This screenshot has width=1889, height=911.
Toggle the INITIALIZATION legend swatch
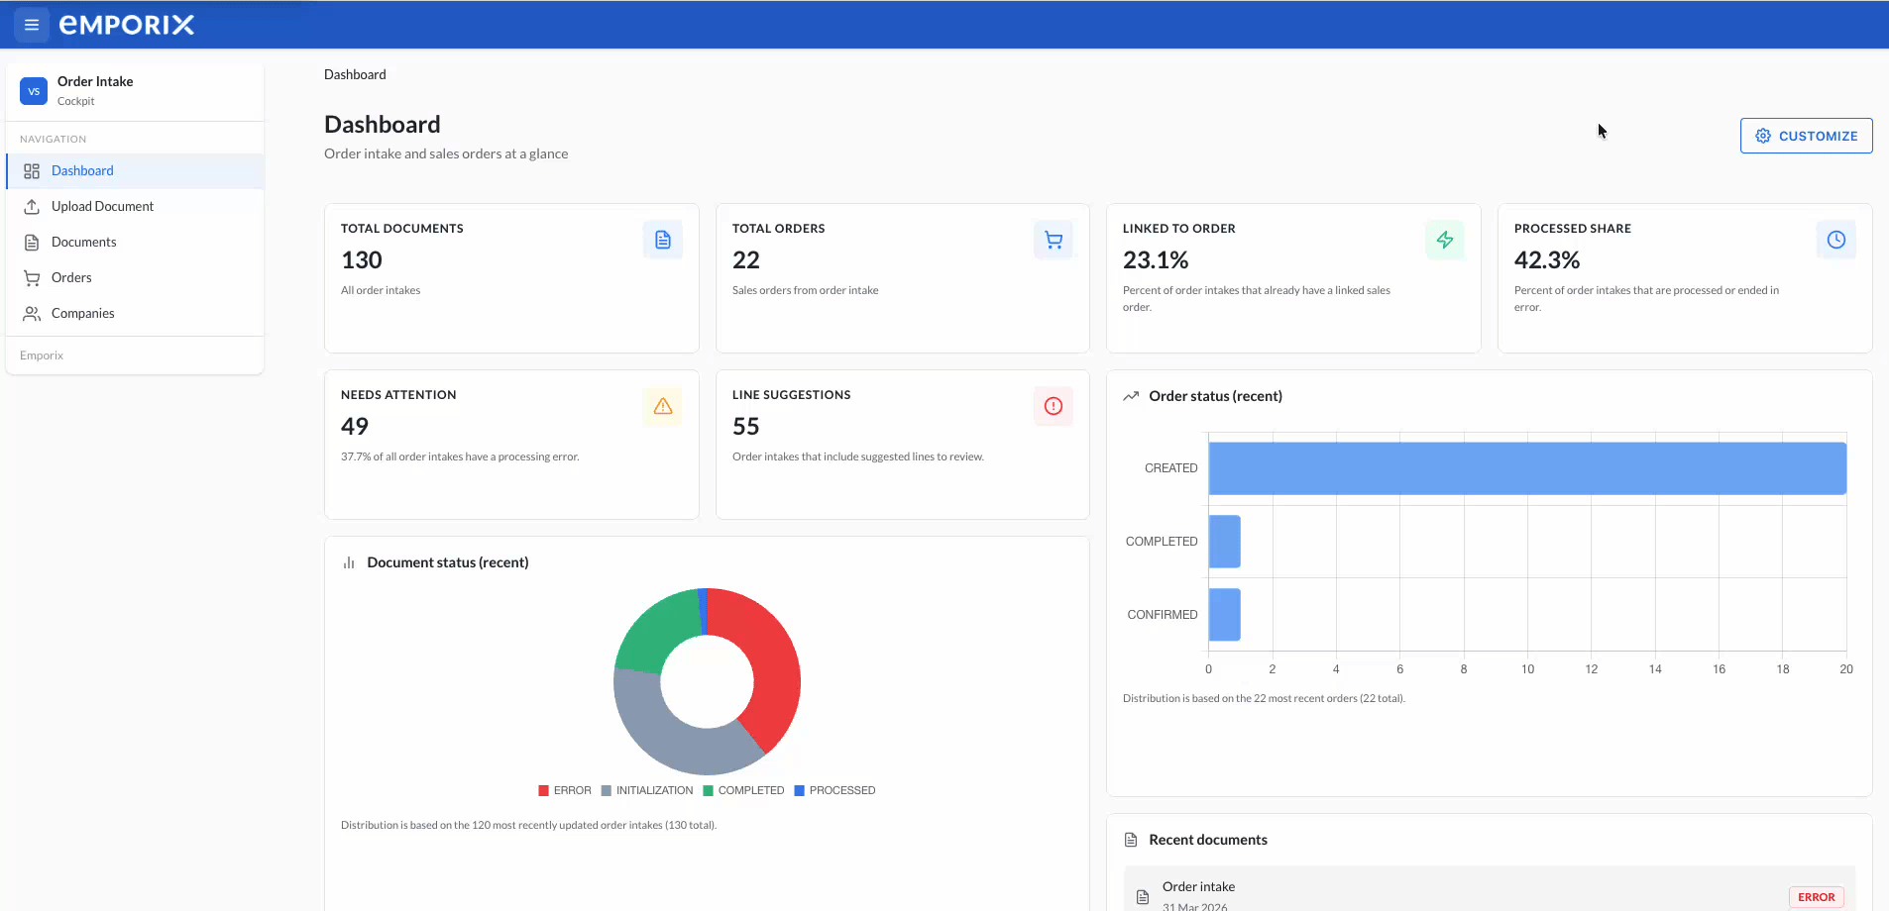[607, 790]
